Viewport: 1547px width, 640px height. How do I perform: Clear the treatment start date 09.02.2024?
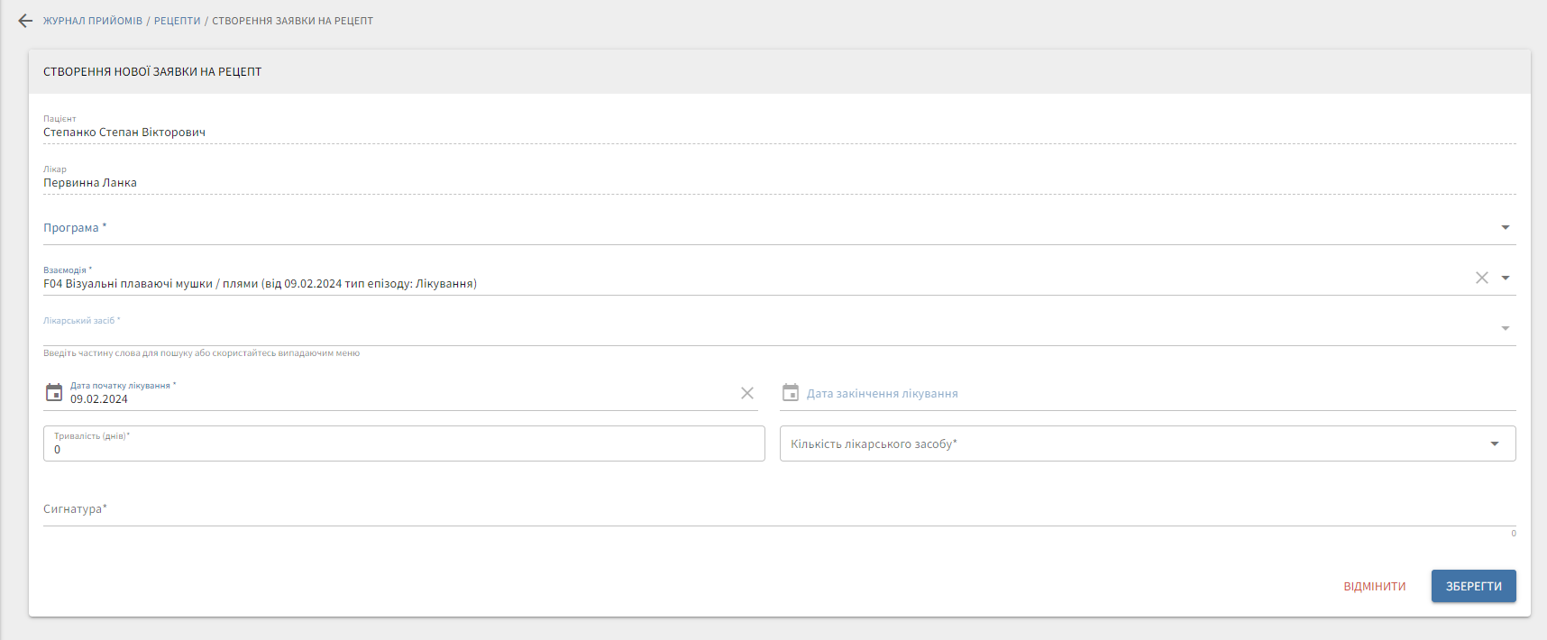[747, 393]
